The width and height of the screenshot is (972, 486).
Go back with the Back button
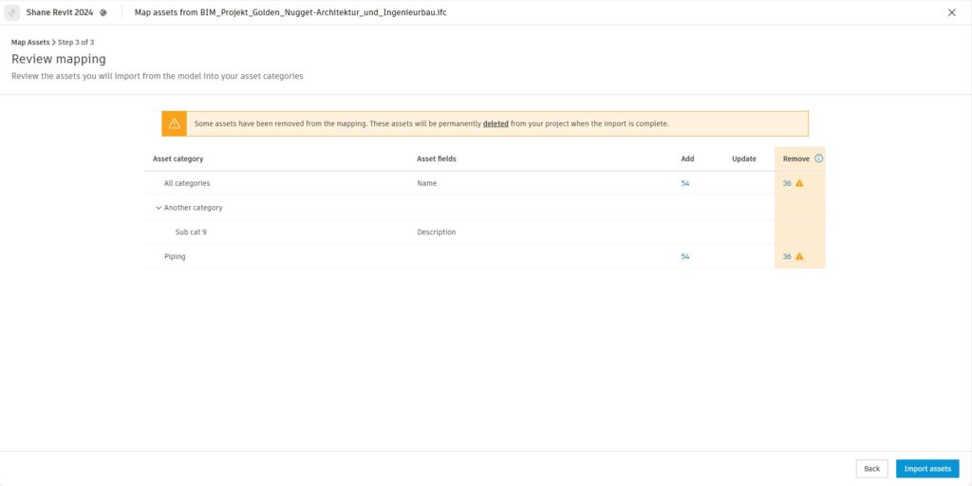(871, 469)
